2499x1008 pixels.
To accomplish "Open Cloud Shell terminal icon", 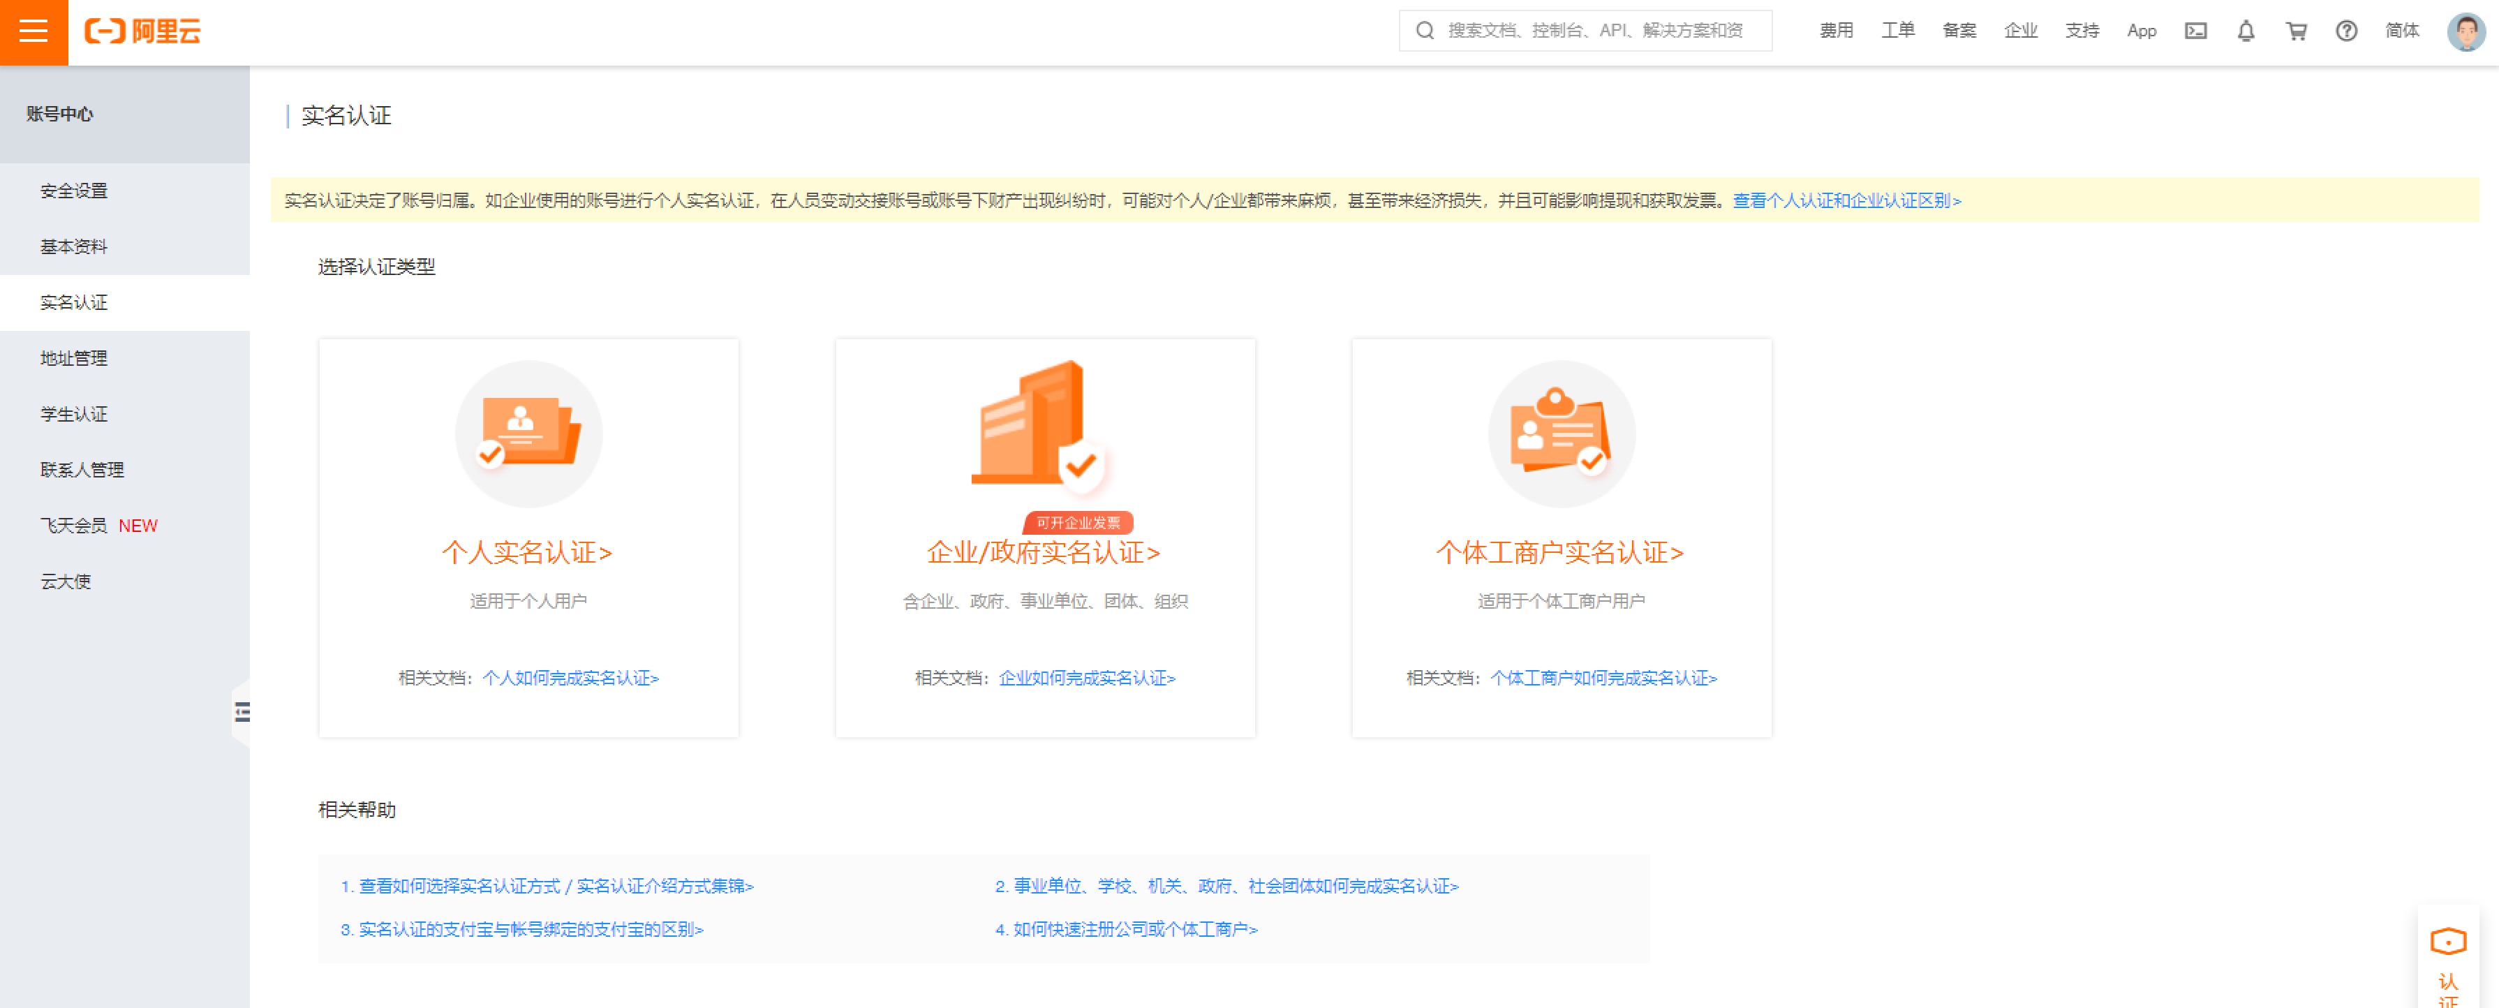I will [2195, 31].
